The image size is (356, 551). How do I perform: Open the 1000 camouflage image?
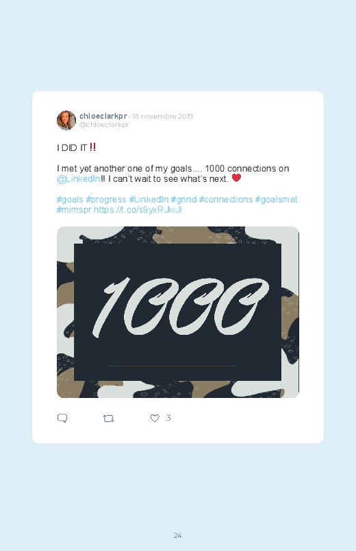pyautogui.click(x=178, y=312)
